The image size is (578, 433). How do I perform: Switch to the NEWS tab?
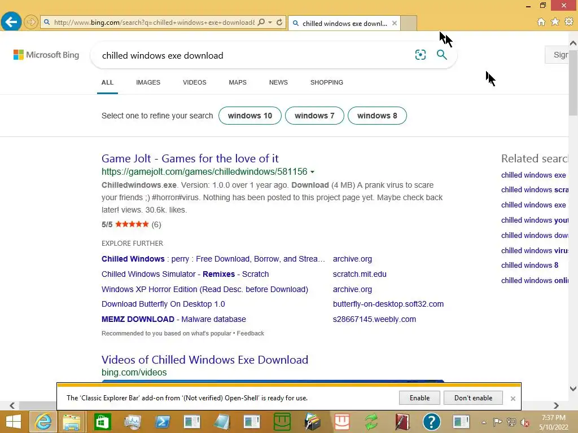click(x=278, y=82)
